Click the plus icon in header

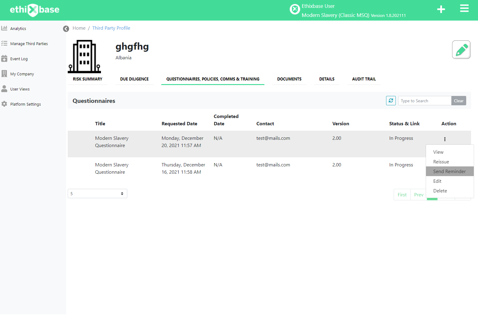441,9
